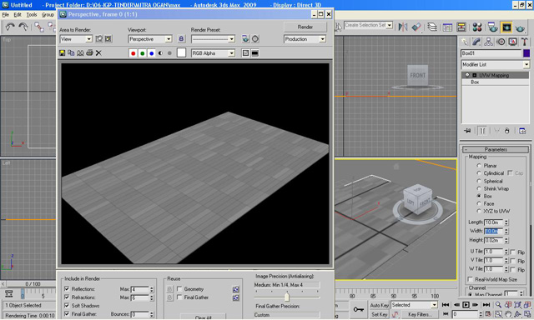Click Lock to Viewport icon

click(x=181, y=39)
